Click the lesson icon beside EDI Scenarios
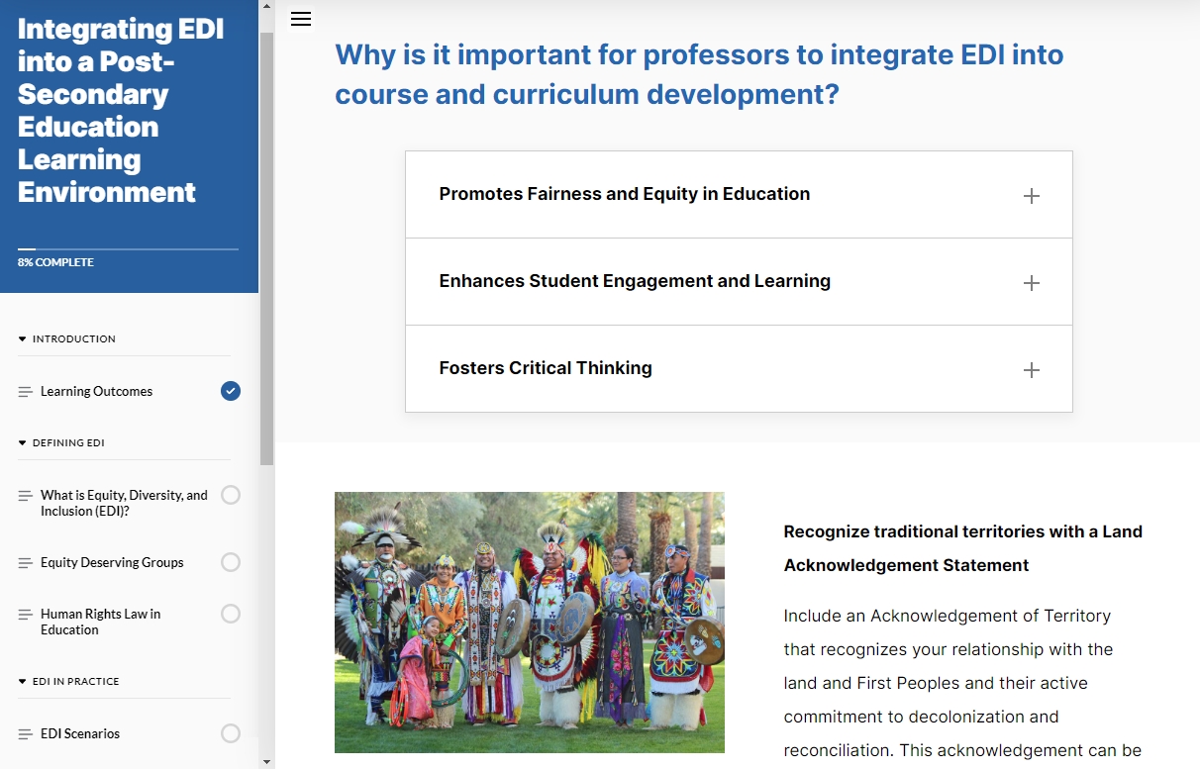The width and height of the screenshot is (1200, 769). coord(25,733)
